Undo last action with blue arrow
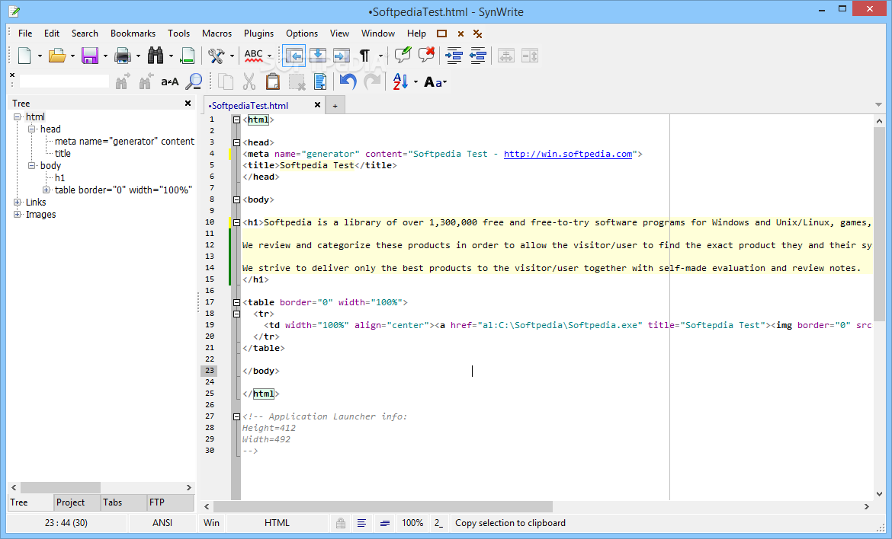892x539 pixels. point(348,81)
